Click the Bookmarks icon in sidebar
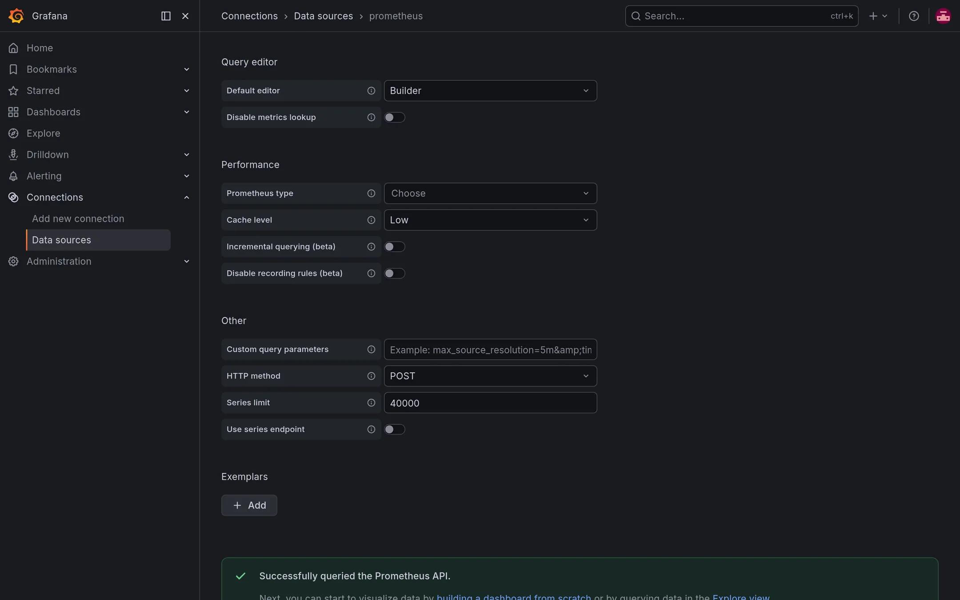The height and width of the screenshot is (600, 960). (x=13, y=69)
